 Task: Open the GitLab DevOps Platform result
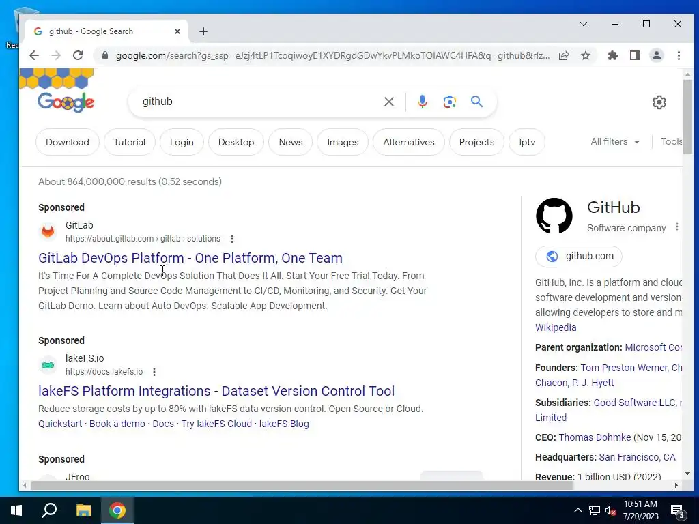[190, 258]
